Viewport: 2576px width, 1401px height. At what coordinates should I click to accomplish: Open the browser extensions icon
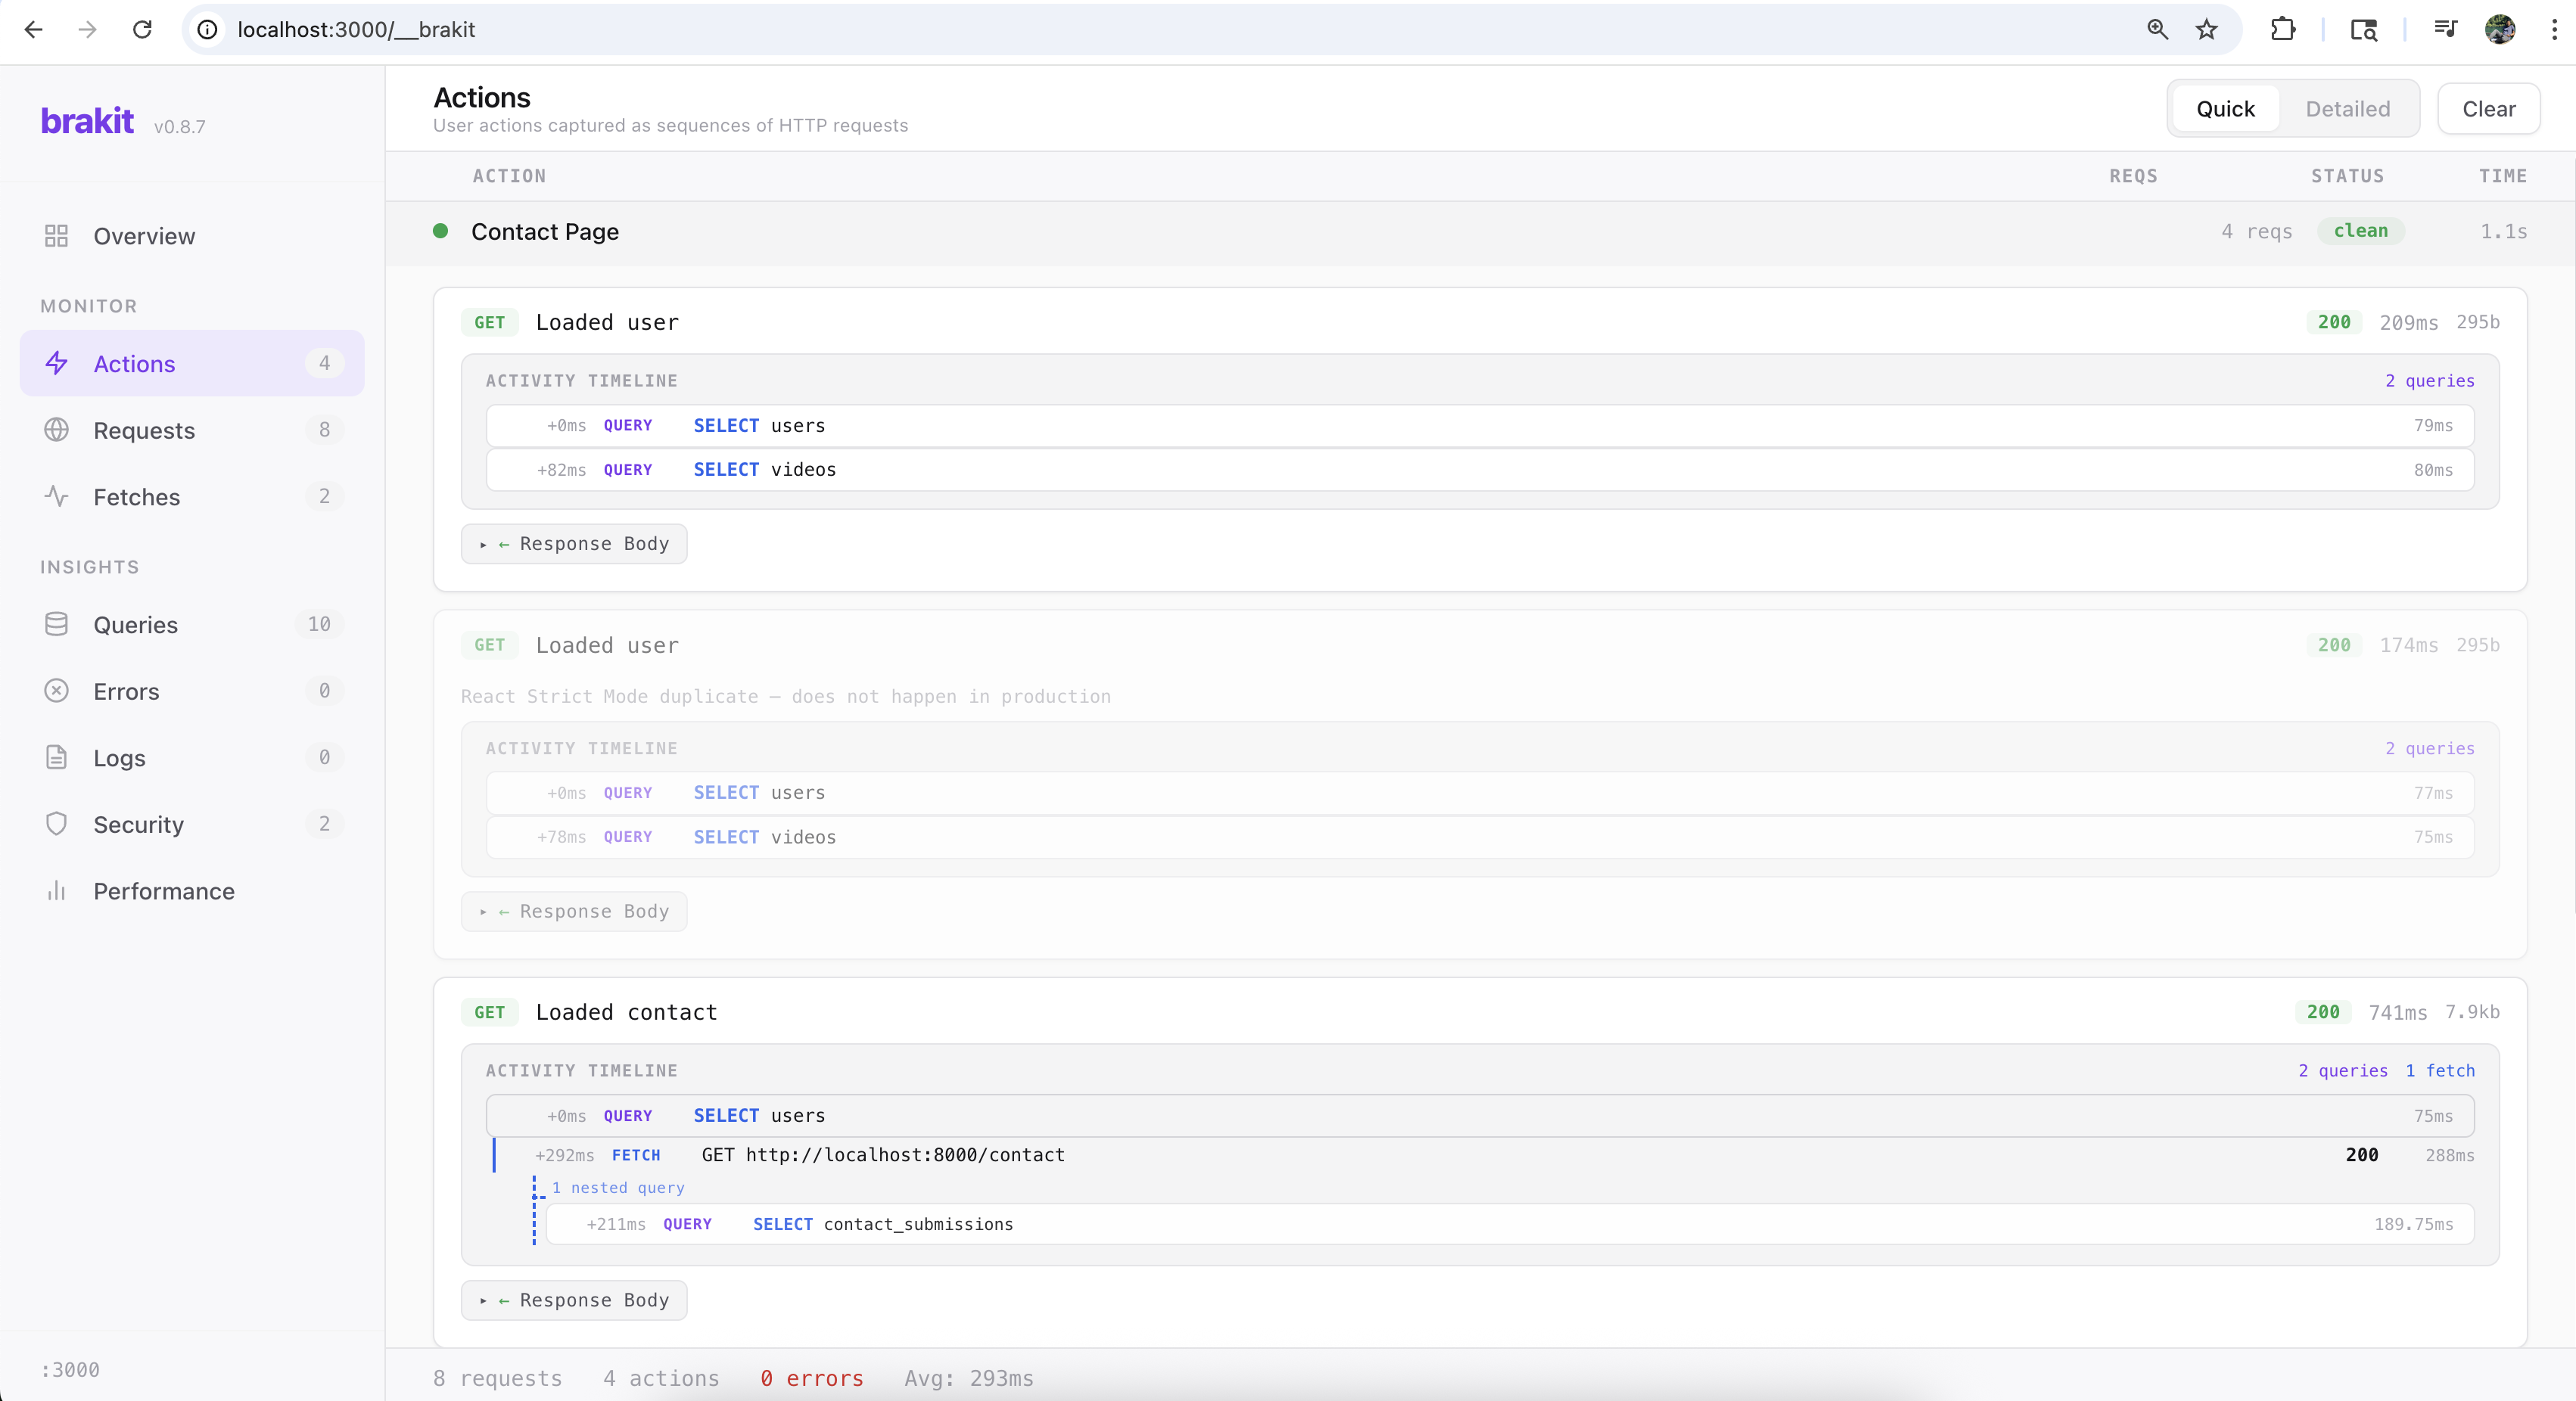coord(2285,29)
